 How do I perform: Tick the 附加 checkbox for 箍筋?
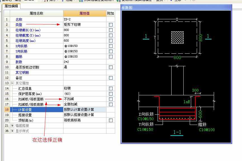[111, 56]
